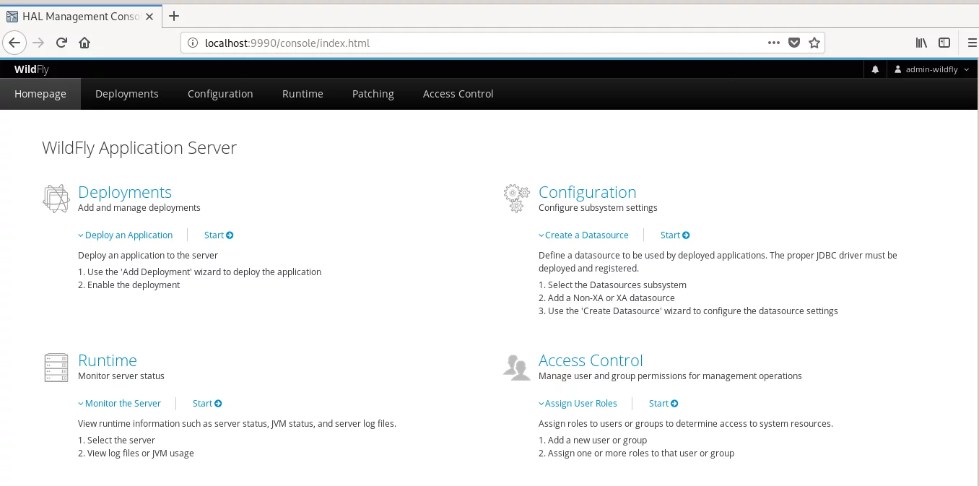The width and height of the screenshot is (979, 486).
Task: Go back with browser back arrow
Action: 14,43
